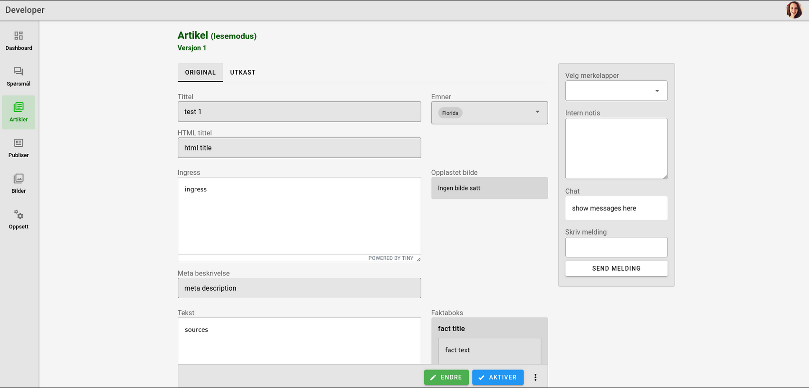Viewport: 809px width, 388px height.
Task: Click the SEND MELDING button
Action: 616,268
